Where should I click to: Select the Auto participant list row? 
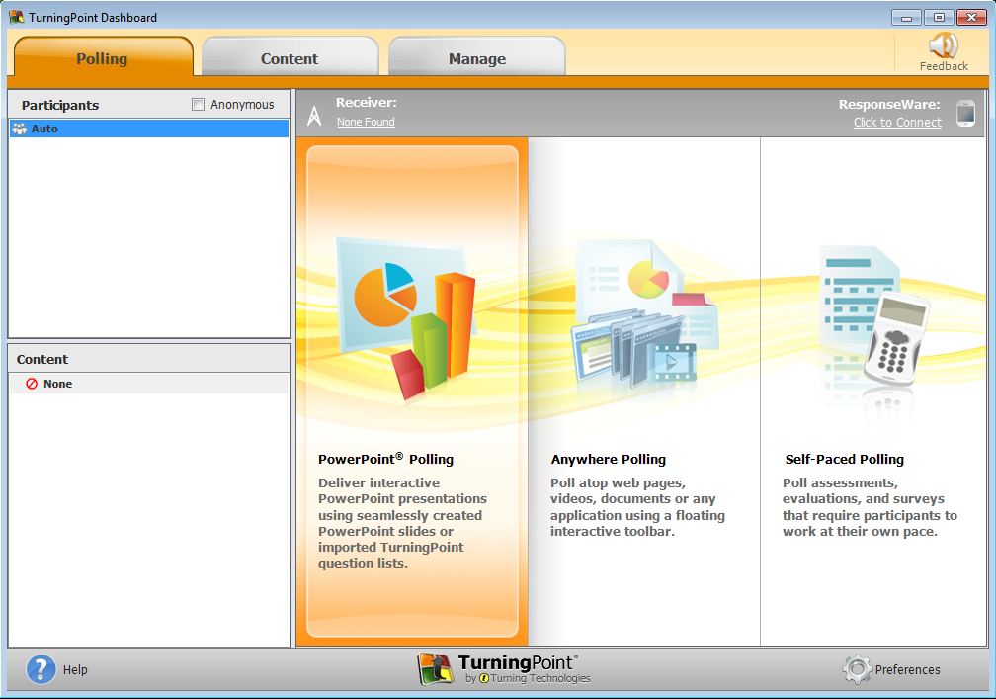click(149, 129)
